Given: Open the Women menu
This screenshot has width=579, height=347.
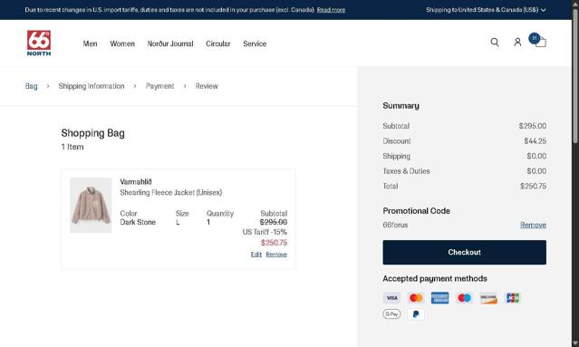Looking at the screenshot, I should [122, 43].
